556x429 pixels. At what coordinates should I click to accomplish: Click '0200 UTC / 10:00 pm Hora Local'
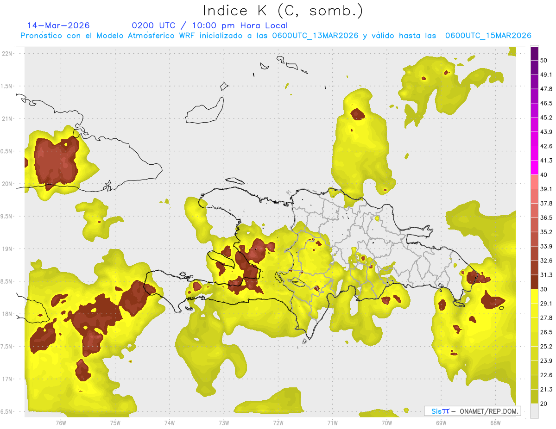point(209,25)
